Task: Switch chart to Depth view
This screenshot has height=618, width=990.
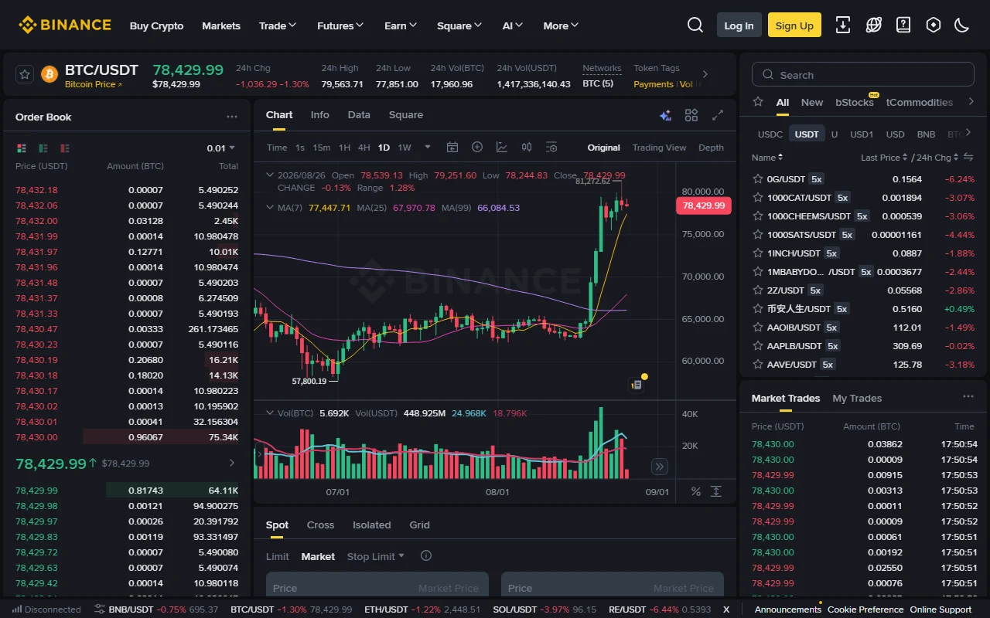Action: click(x=711, y=148)
